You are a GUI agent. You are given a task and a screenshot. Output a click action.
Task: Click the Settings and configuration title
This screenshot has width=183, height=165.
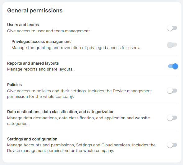tap(32, 139)
